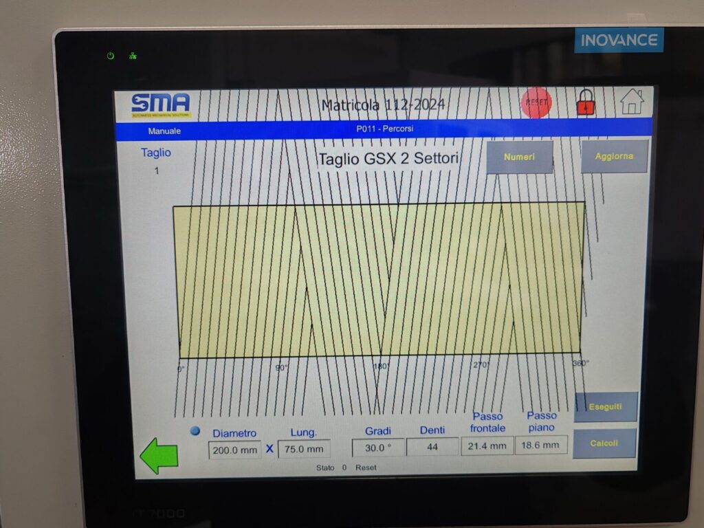The height and width of the screenshot is (528, 704).
Task: Tap the SMA logo
Action: click(161, 104)
